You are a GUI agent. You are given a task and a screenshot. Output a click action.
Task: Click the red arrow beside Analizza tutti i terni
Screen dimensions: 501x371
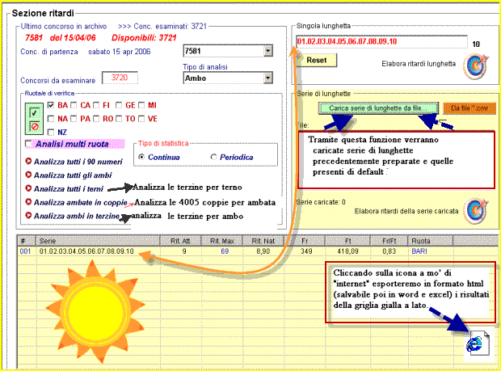28,188
